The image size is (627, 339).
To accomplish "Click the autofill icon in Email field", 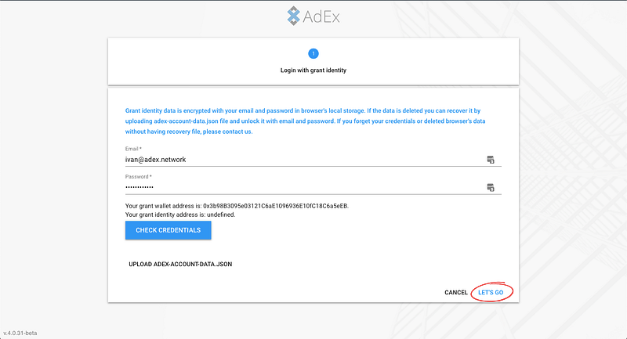I will [x=491, y=160].
